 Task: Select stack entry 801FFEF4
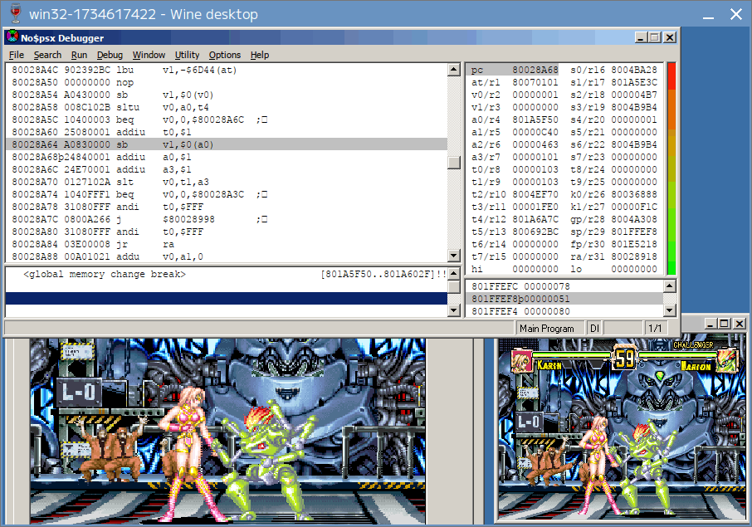click(564, 311)
